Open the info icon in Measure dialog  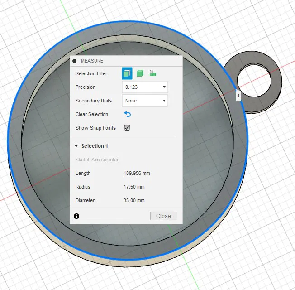(x=76, y=216)
